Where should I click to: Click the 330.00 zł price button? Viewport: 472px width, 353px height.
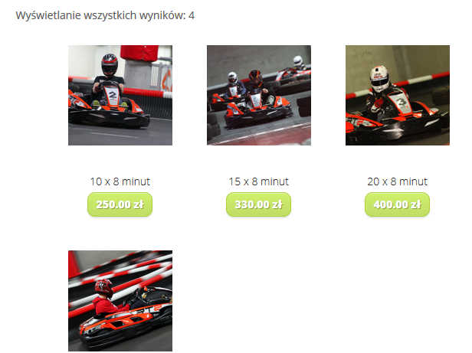(x=258, y=204)
